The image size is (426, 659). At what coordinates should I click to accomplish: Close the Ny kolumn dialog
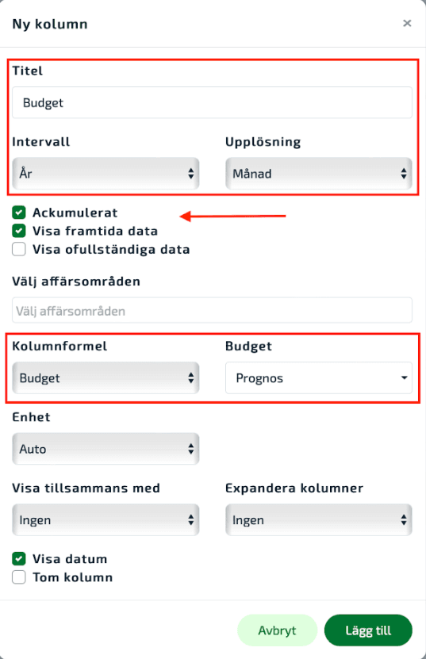pyautogui.click(x=407, y=23)
